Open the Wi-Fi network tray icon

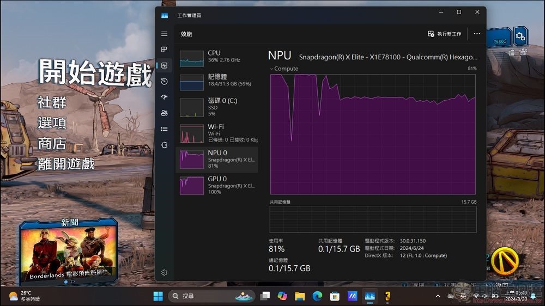(x=476, y=296)
